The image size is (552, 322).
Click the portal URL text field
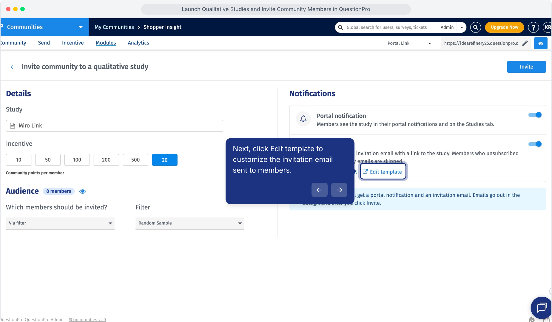481,43
